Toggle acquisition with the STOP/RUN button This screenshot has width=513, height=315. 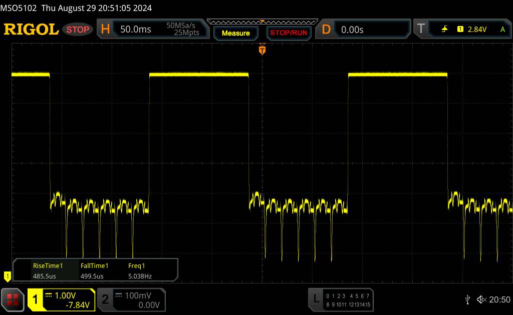(288, 33)
